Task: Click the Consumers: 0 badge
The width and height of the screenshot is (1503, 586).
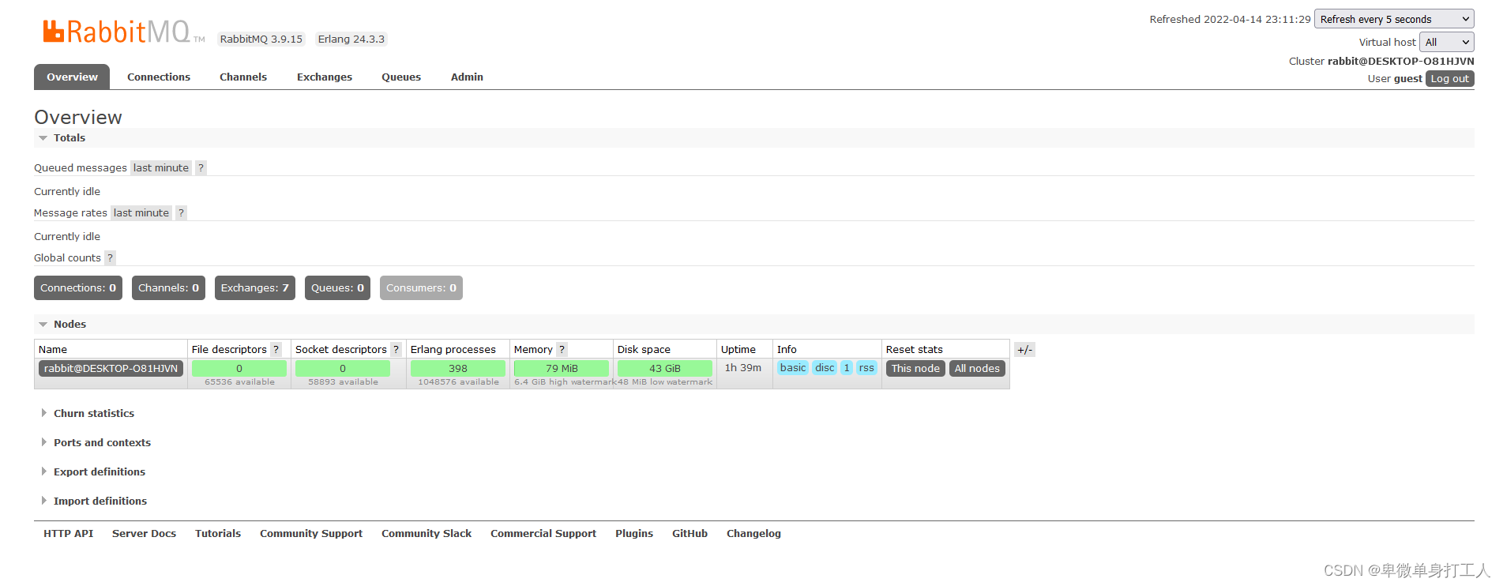Action: coord(421,287)
